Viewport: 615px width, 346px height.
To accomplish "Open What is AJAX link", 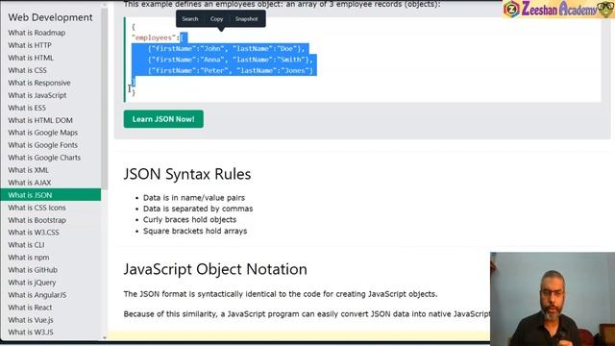I will [x=30, y=184].
